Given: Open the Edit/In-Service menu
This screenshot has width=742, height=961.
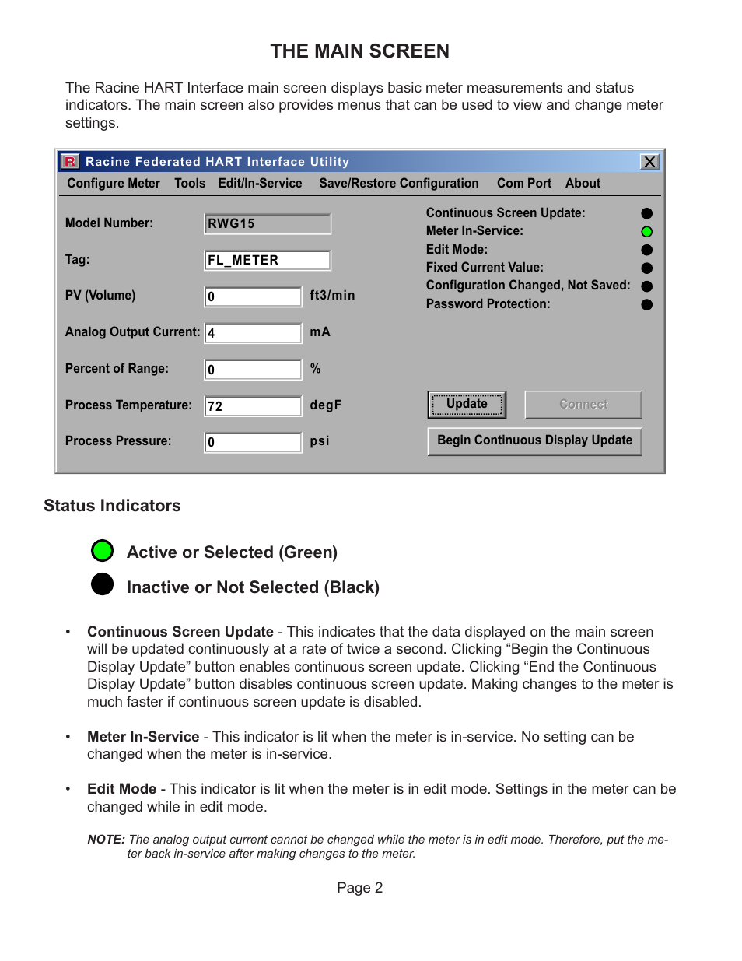Looking at the screenshot, I should click(260, 184).
